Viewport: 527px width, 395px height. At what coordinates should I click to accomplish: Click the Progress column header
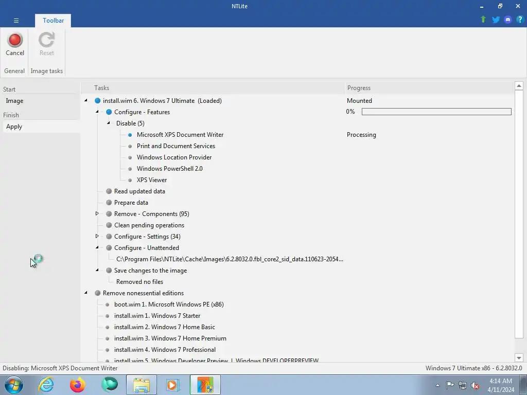coord(430,88)
